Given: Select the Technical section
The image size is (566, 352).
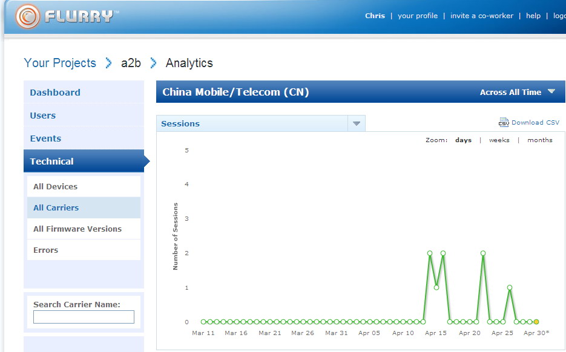Looking at the screenshot, I should point(84,161).
